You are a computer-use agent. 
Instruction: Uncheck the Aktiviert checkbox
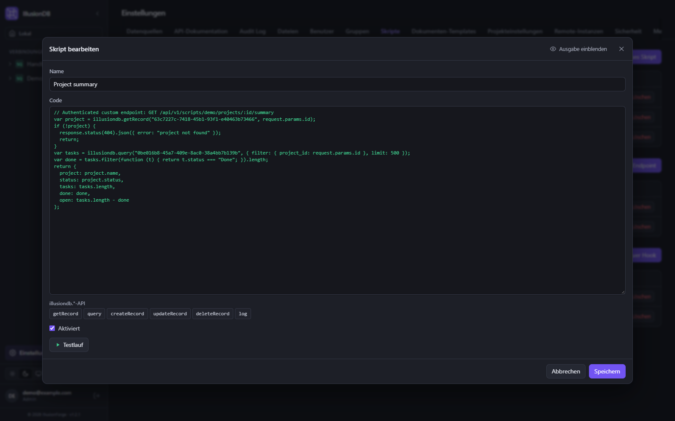click(x=52, y=328)
